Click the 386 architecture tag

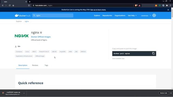(76, 51)
